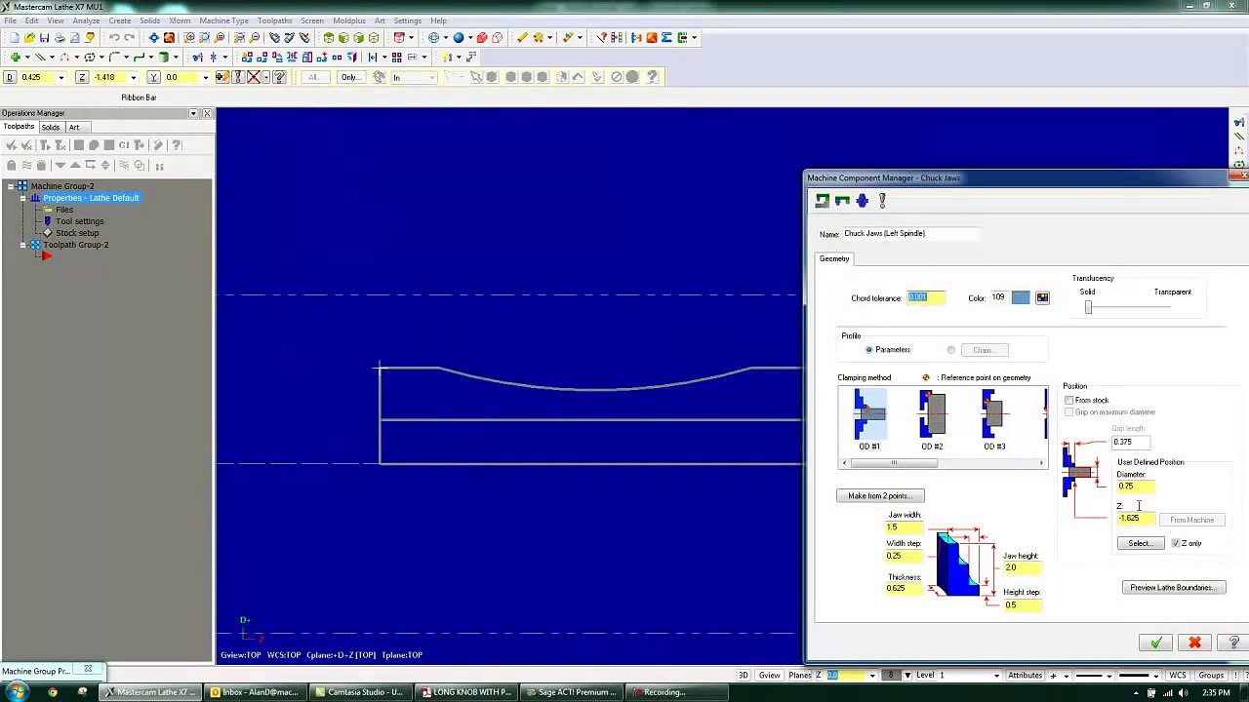Click the lock operations icon in Operations Manager
The width and height of the screenshot is (1249, 702).
11,166
